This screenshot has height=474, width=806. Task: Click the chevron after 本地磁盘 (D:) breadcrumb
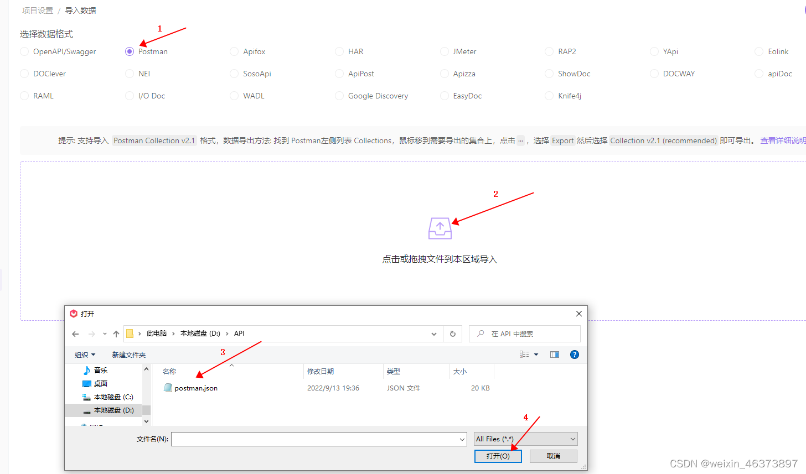[x=227, y=334]
